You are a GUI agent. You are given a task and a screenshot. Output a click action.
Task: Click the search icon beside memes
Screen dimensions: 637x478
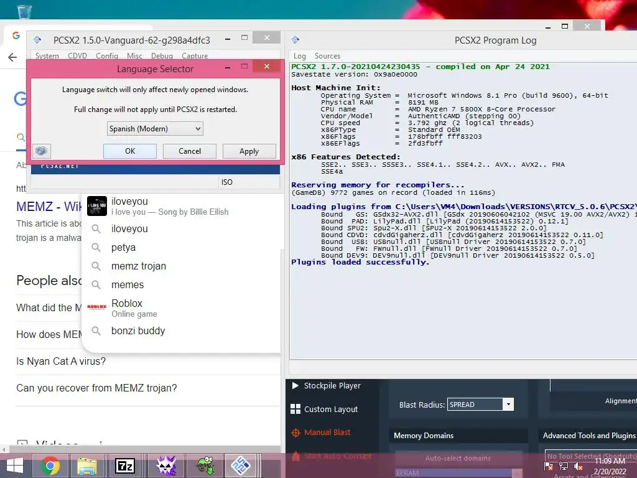coord(96,284)
